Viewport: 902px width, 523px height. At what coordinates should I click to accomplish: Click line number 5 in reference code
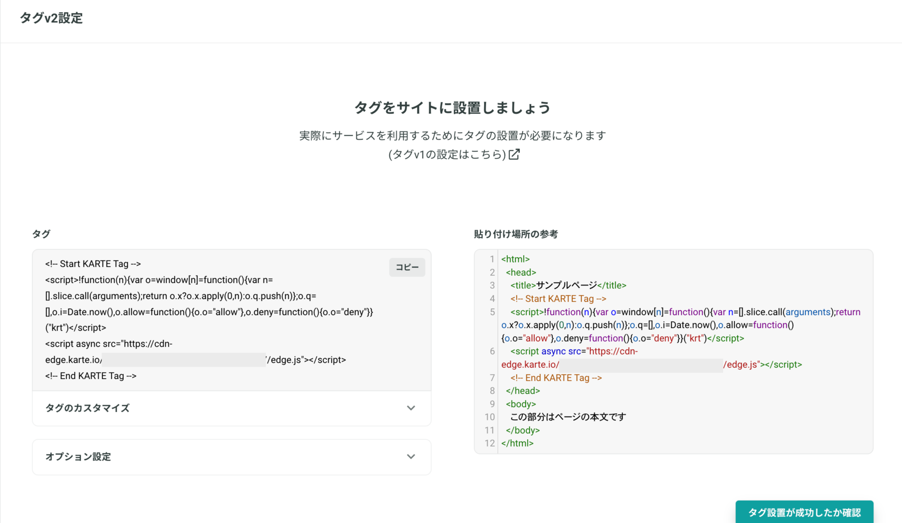click(x=492, y=312)
